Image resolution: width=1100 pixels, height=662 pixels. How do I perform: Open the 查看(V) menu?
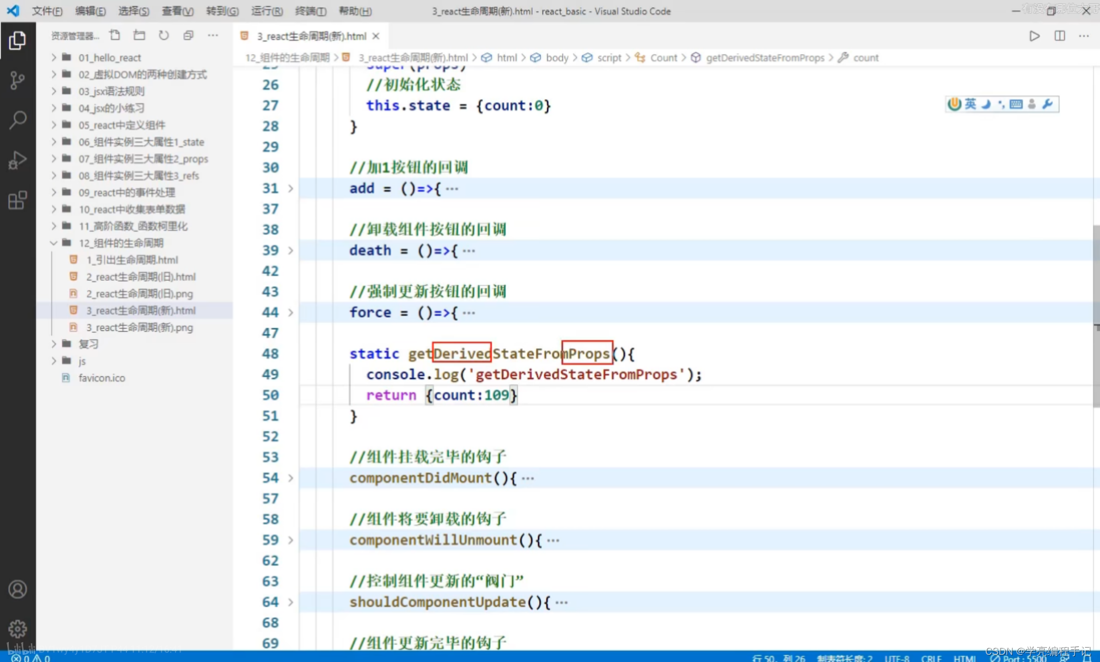click(x=177, y=11)
